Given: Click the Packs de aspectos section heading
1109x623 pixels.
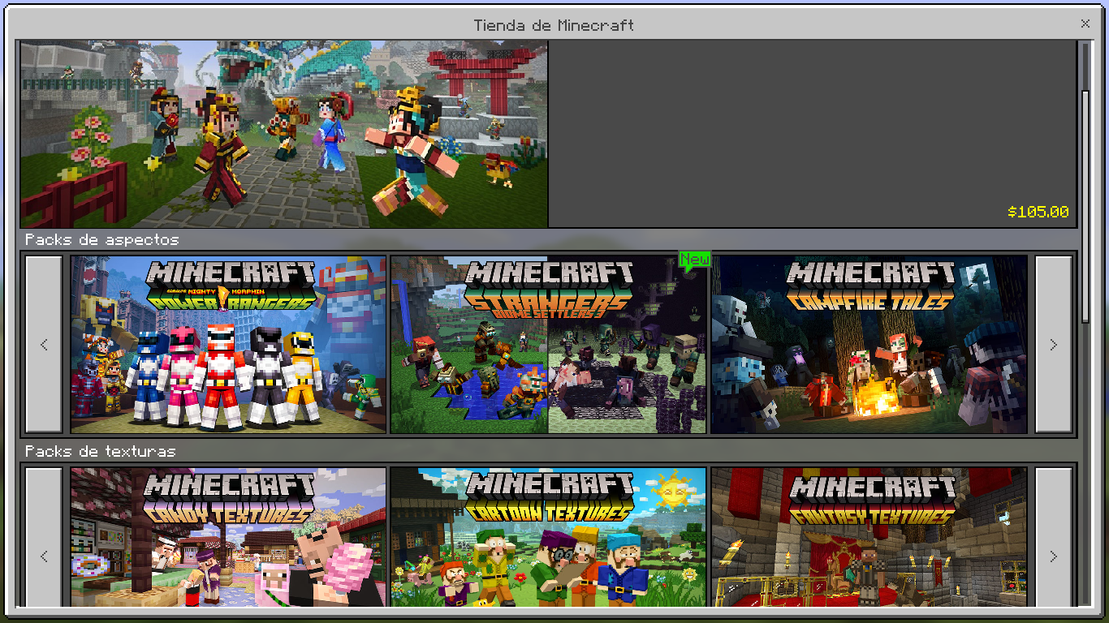Looking at the screenshot, I should [x=101, y=240].
